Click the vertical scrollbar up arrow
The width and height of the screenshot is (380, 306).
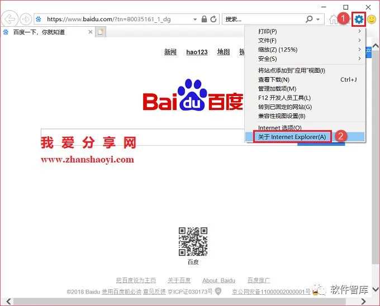coord(376,46)
